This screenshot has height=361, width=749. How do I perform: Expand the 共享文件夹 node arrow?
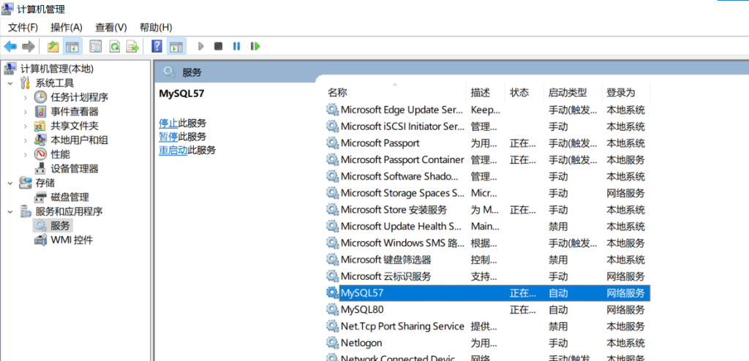click(26, 126)
